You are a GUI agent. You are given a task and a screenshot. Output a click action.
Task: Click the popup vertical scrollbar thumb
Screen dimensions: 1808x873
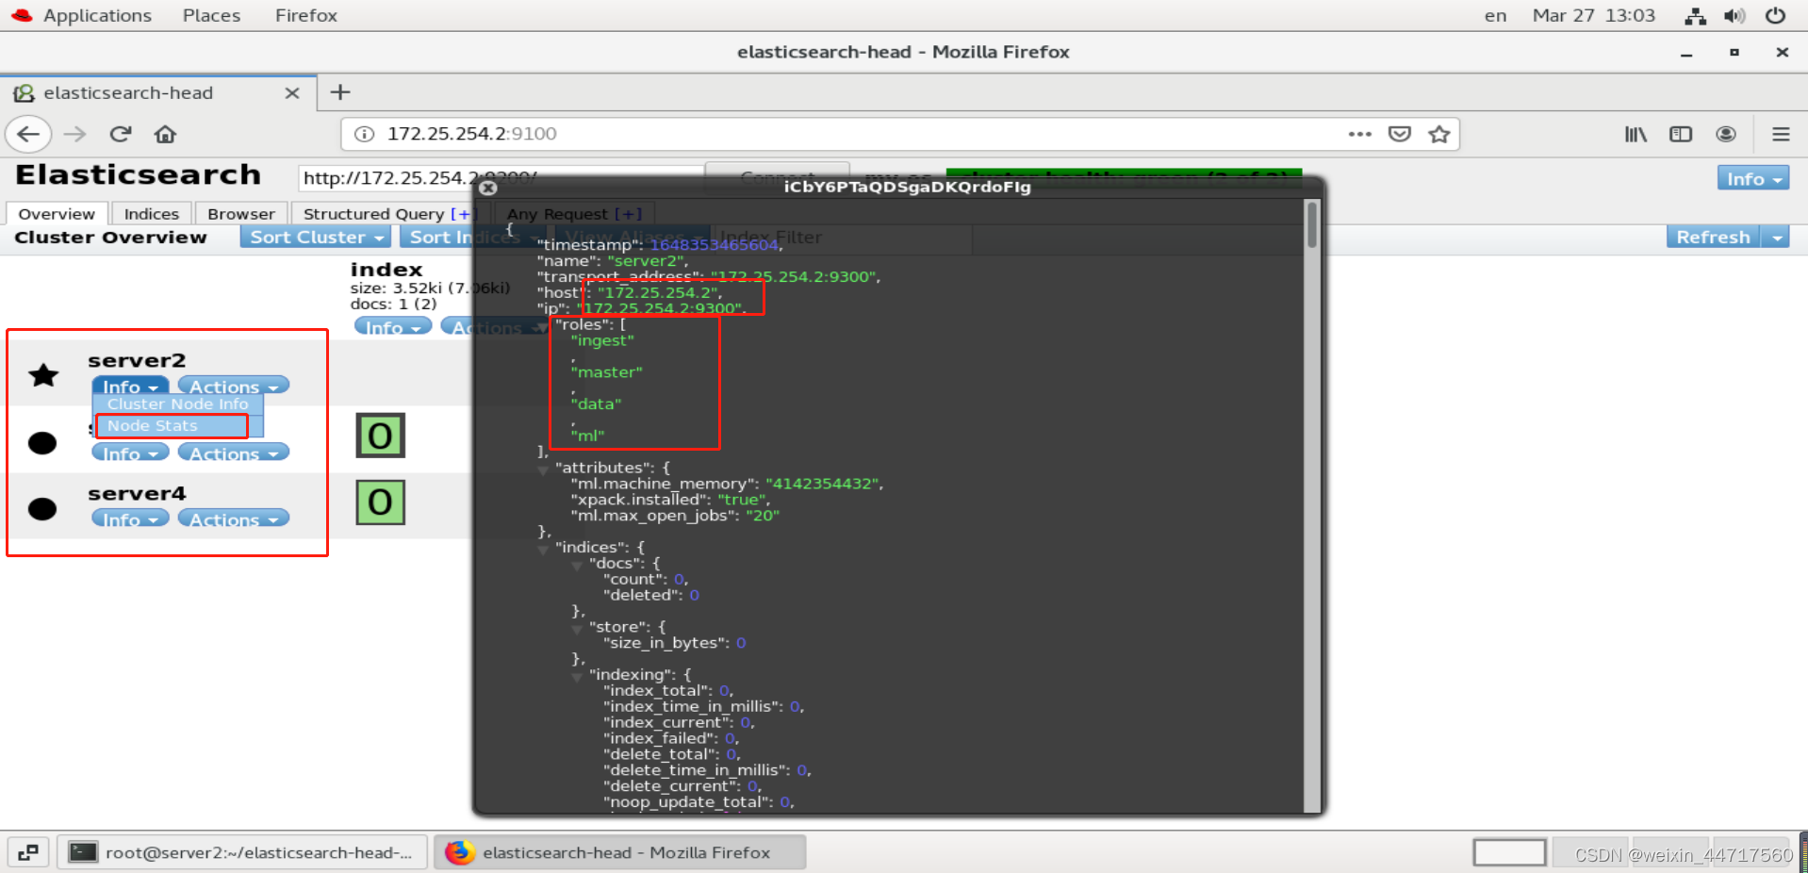(x=1312, y=225)
